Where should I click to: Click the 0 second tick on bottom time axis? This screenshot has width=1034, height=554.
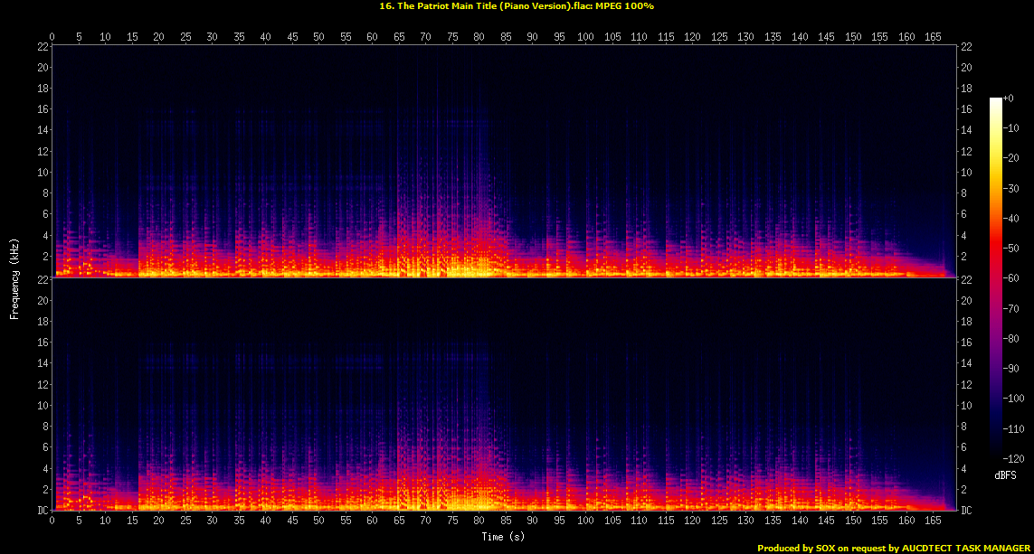(52, 521)
